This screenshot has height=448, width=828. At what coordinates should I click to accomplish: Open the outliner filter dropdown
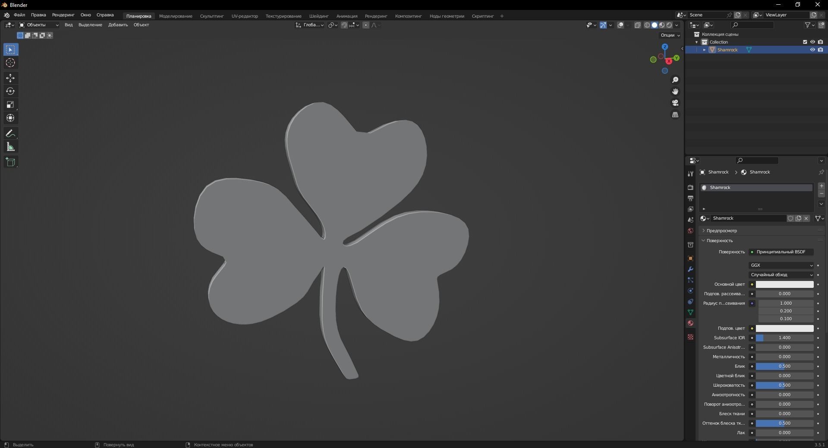pos(809,25)
